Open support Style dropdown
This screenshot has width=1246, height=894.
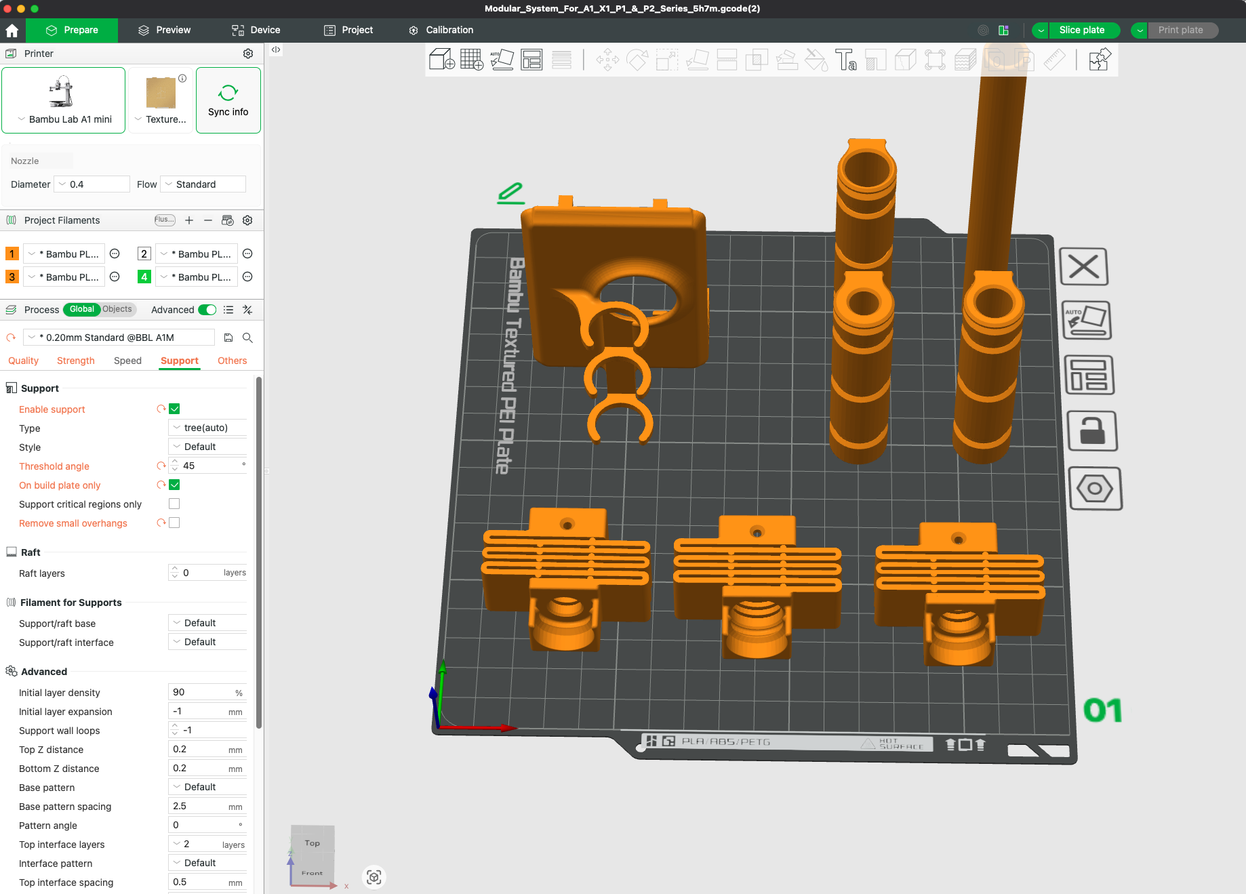(207, 447)
